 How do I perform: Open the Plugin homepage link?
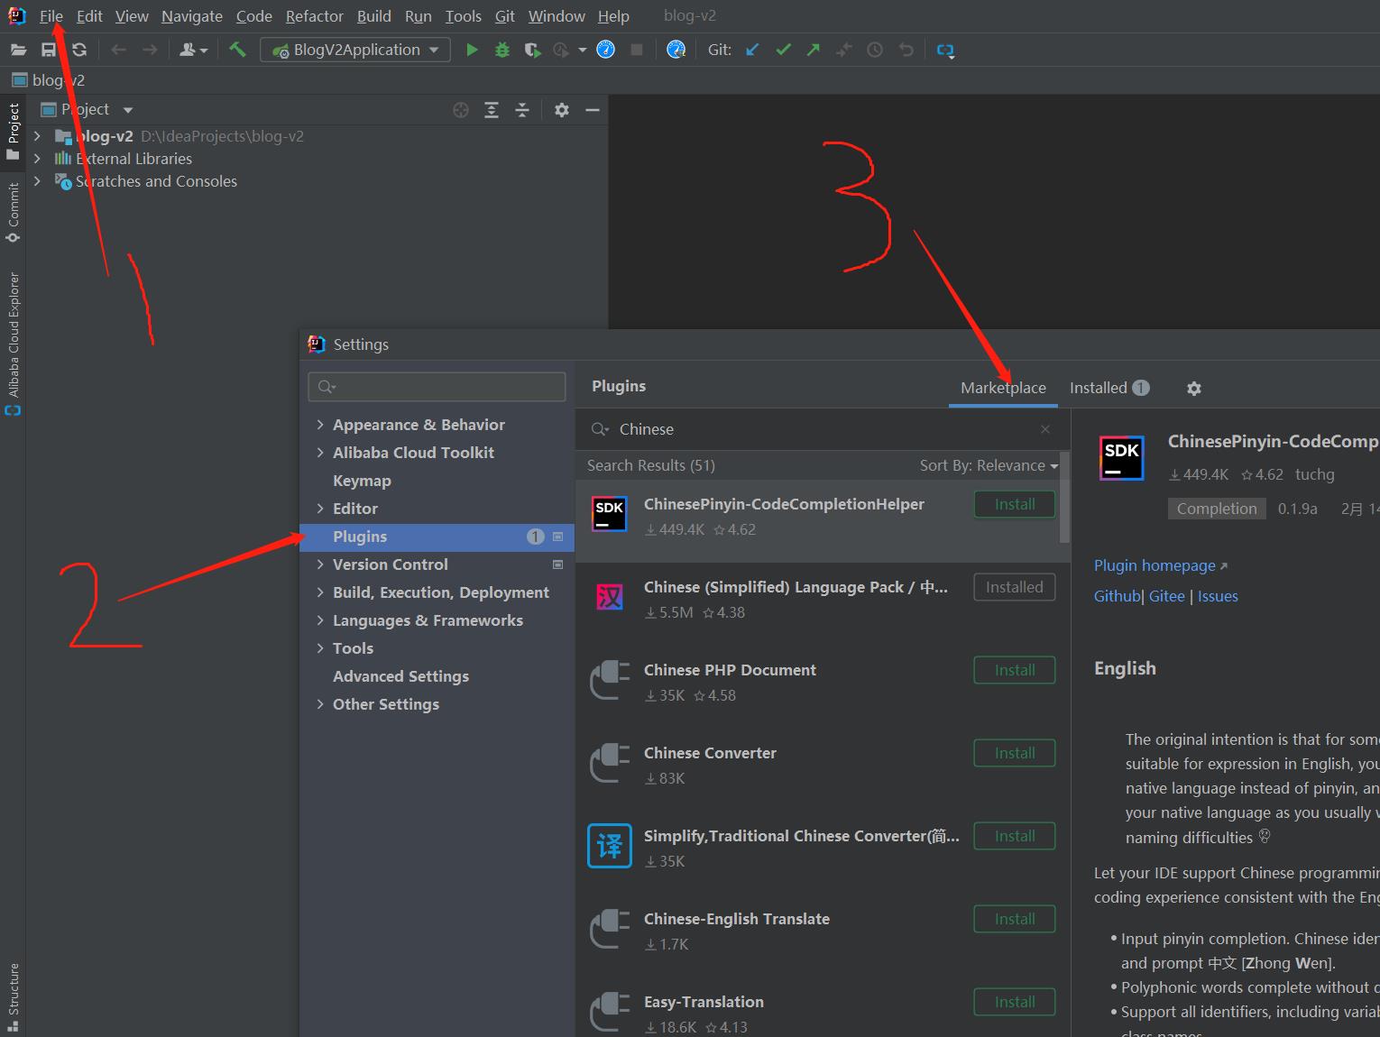[x=1155, y=565]
